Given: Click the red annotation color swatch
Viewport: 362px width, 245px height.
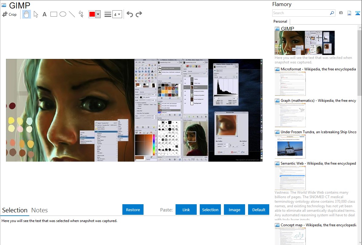Looking at the screenshot, I should (x=92, y=14).
